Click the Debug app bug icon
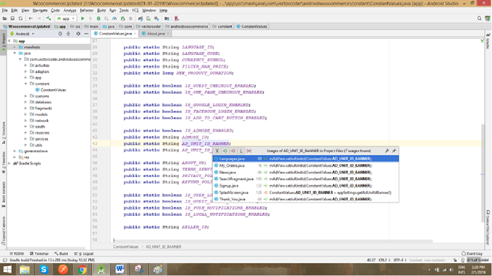The image size is (492, 276). 98,19
